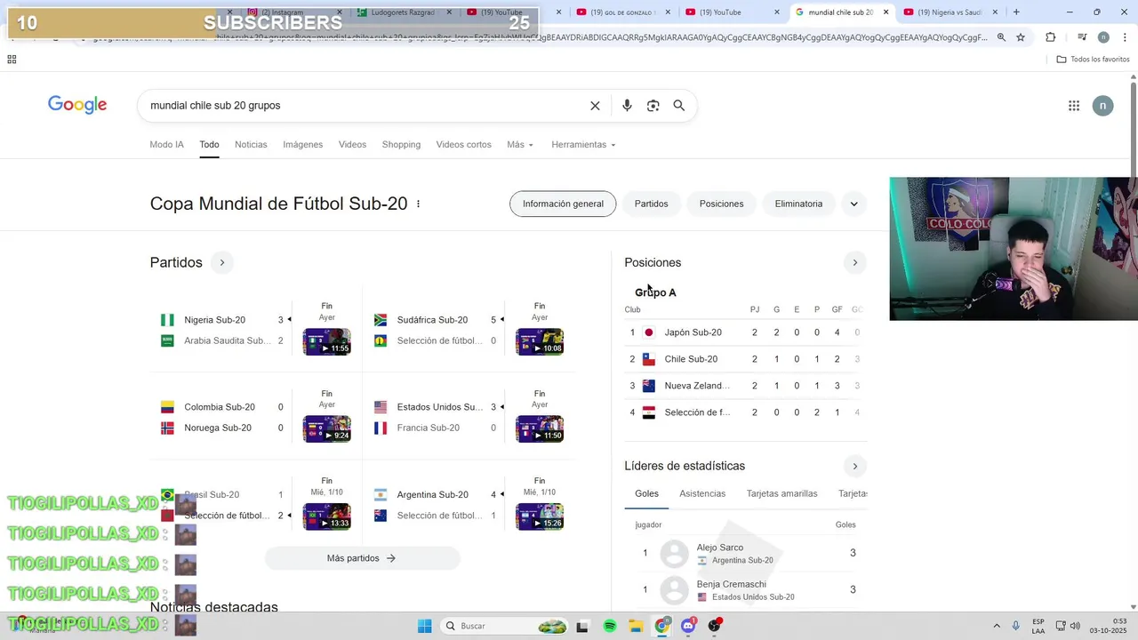Play Estados Unidos vs Francia highlight video

click(540, 428)
